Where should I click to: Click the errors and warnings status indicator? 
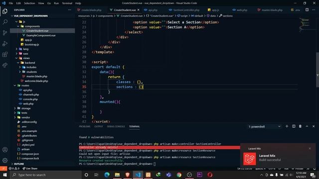[x=14, y=169]
